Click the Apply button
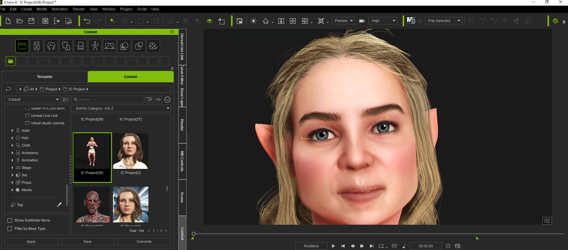This screenshot has width=568, height=250. pos(31,242)
